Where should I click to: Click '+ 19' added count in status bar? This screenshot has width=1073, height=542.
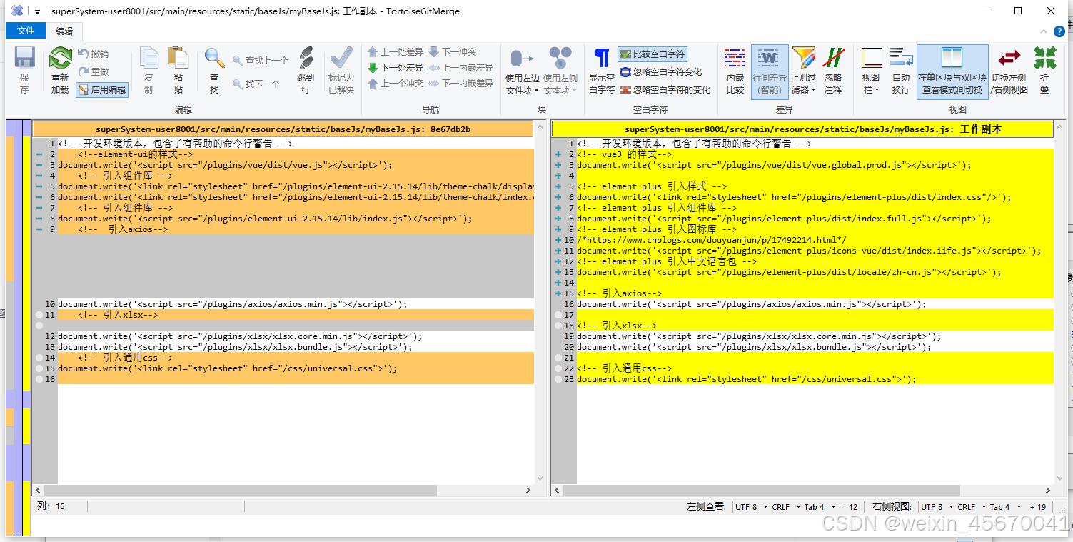[1038, 507]
